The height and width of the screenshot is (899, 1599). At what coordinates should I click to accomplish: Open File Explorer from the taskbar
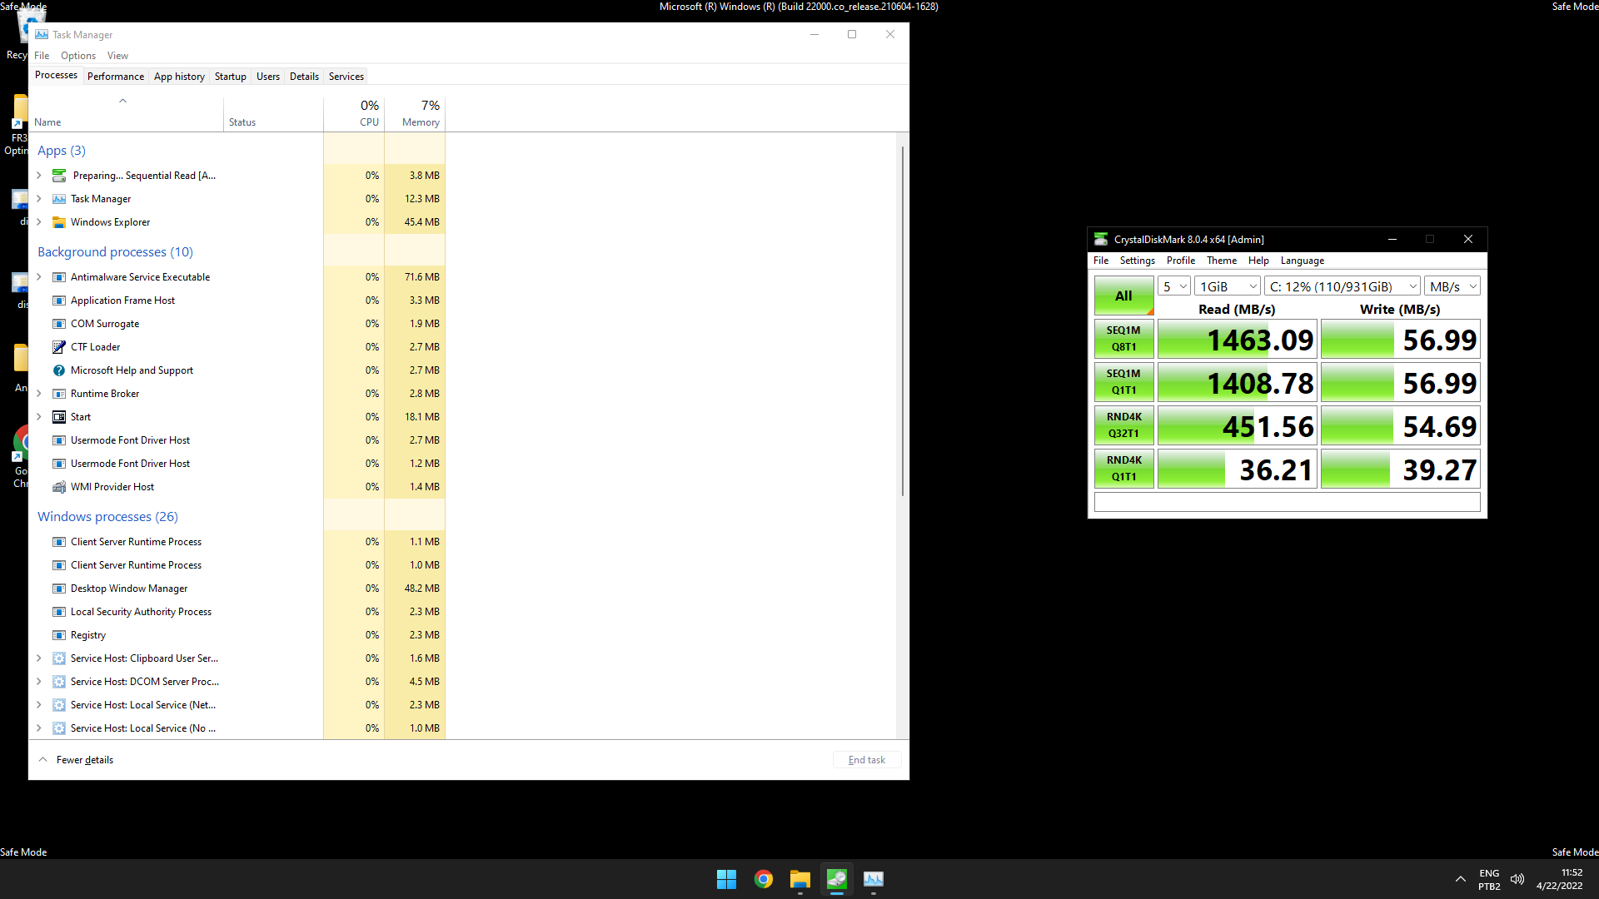(799, 879)
